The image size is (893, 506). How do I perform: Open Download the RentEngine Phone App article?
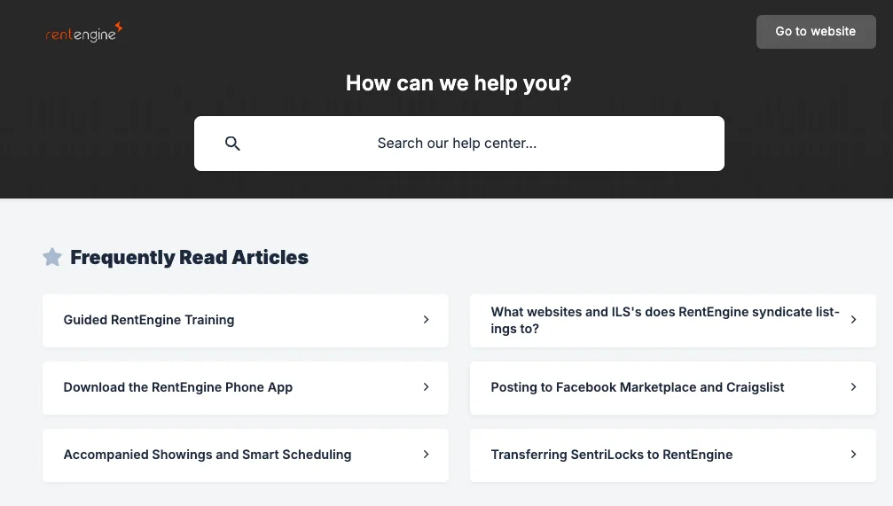click(x=178, y=387)
